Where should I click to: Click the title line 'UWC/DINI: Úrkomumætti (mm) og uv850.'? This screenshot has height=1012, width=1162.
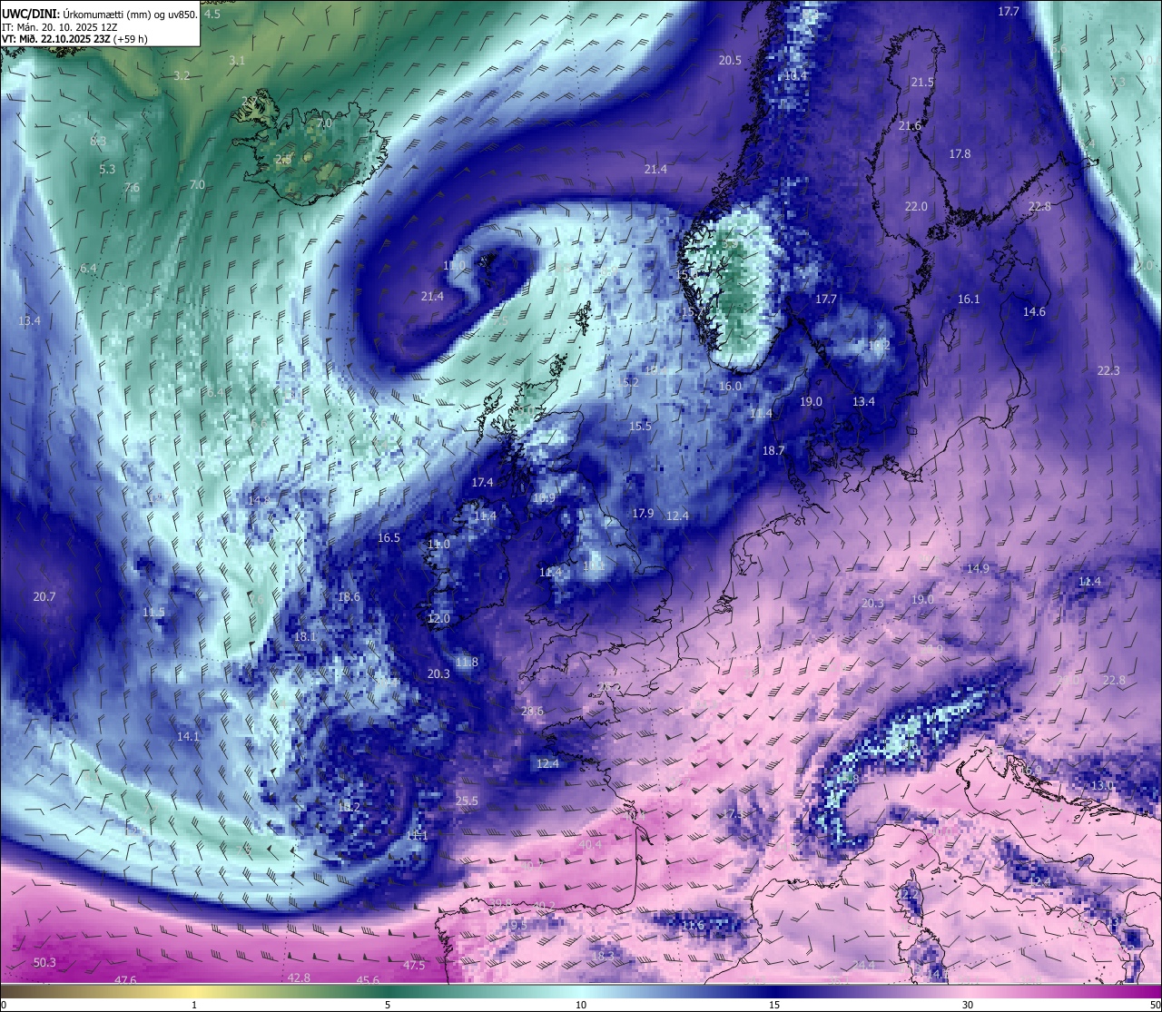click(x=99, y=15)
